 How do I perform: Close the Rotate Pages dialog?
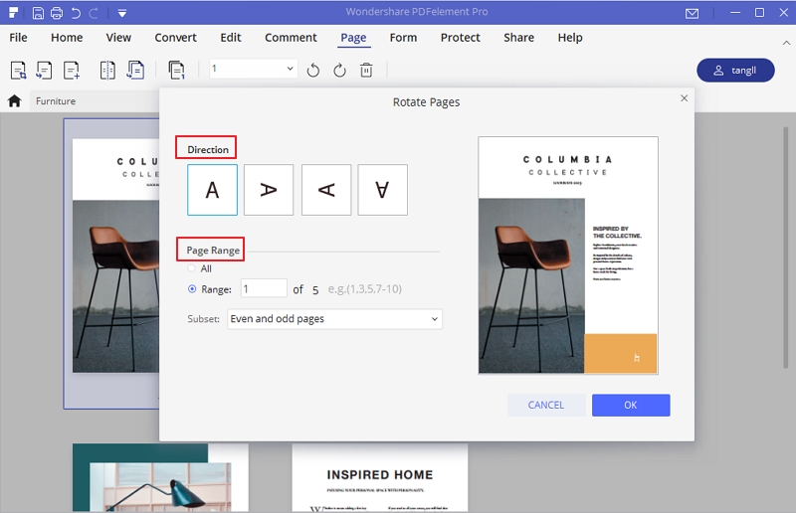[x=684, y=98]
